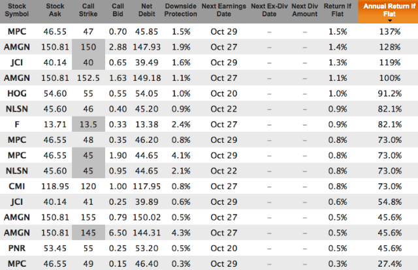Click the 137% annual return for MPC
Image resolution: width=418 pixels, height=270 pixels.
[390, 32]
